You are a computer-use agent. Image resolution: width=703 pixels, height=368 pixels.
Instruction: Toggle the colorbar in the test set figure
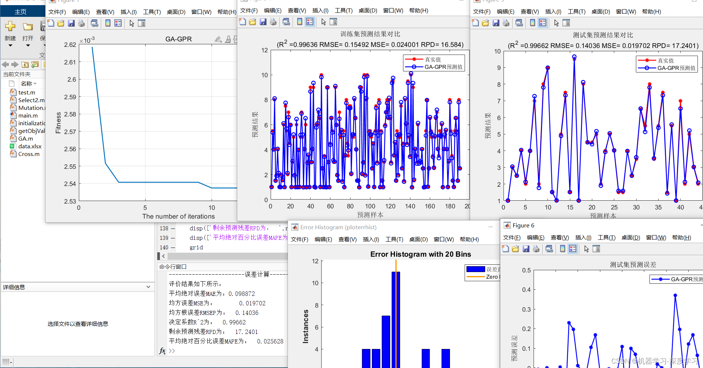click(x=532, y=23)
